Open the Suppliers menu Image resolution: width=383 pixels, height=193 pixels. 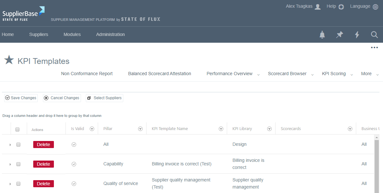point(39,34)
